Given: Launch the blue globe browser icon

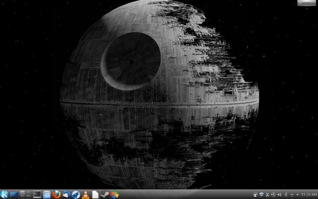Looking at the screenshot, I should point(76,194).
